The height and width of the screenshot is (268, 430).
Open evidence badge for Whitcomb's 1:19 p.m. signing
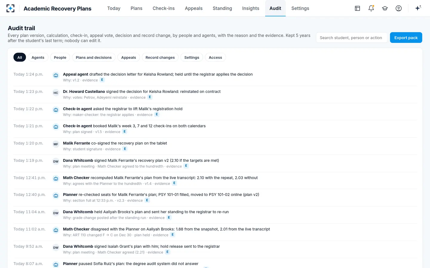[x=186, y=166]
